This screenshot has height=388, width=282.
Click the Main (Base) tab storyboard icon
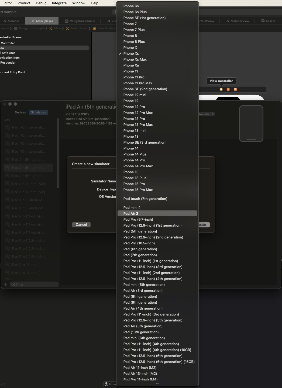click(x=33, y=21)
